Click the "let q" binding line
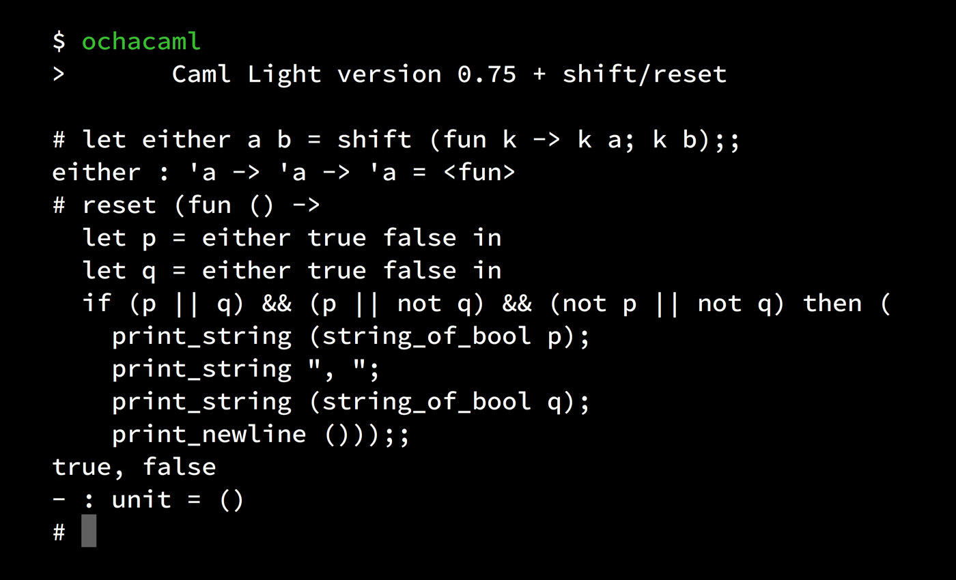 (x=292, y=270)
